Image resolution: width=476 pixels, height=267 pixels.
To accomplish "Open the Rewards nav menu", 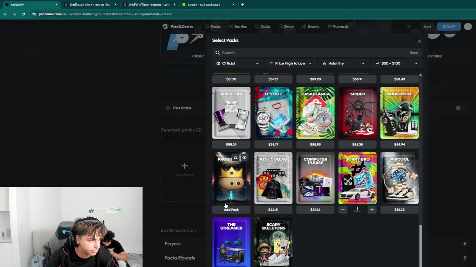I will [338, 26].
